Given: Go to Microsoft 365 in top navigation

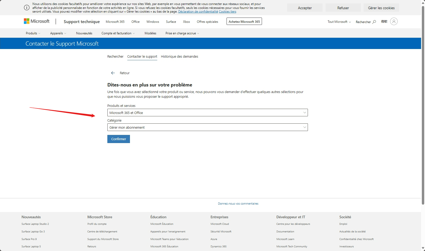Looking at the screenshot, I should click(x=115, y=22).
